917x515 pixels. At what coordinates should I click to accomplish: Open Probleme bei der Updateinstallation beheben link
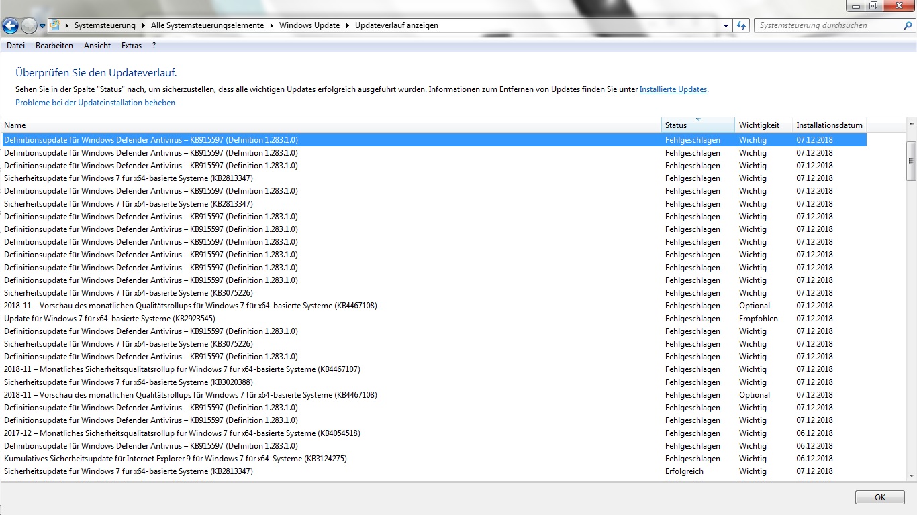coord(95,103)
